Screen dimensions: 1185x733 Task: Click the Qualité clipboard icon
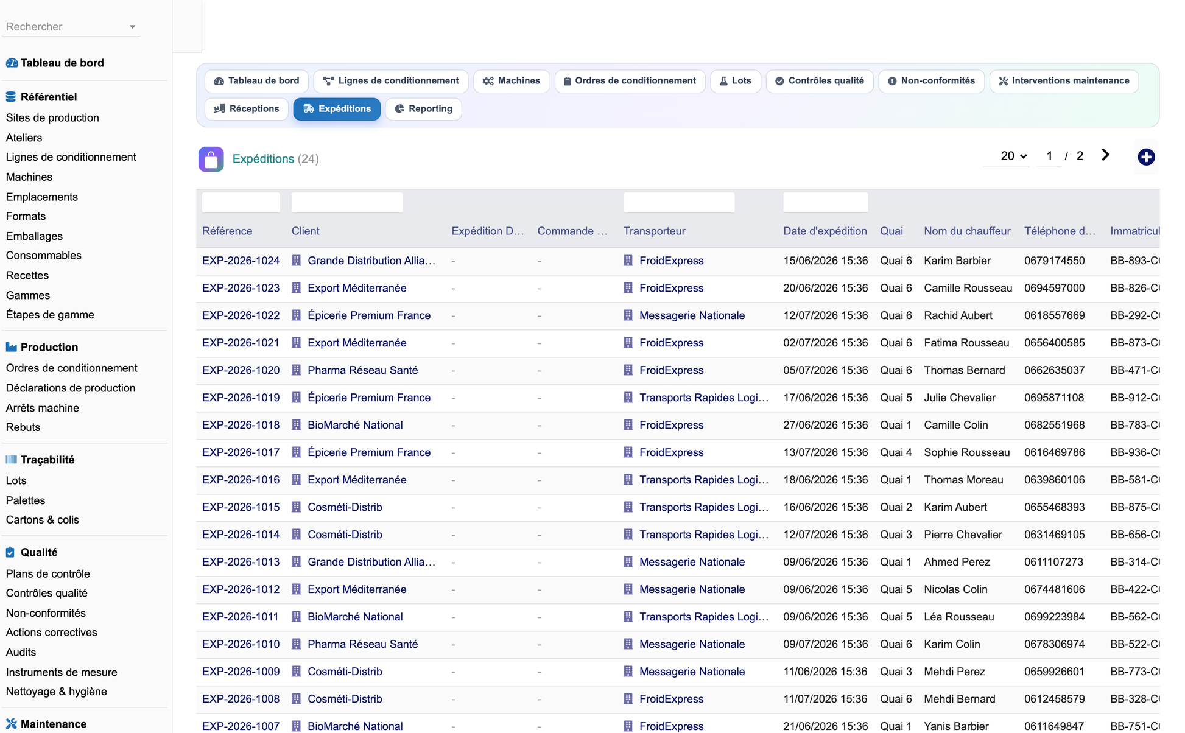click(x=10, y=552)
